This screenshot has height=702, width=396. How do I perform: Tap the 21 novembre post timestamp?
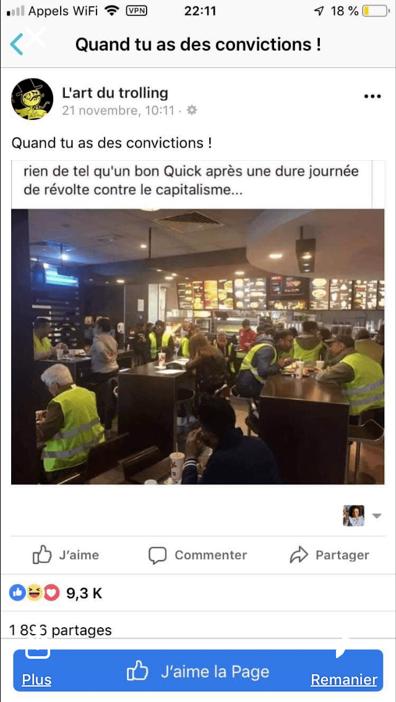click(118, 110)
